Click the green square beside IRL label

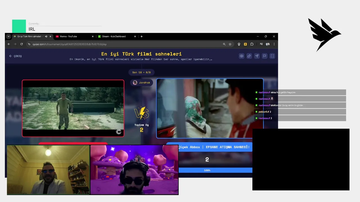tap(19, 26)
